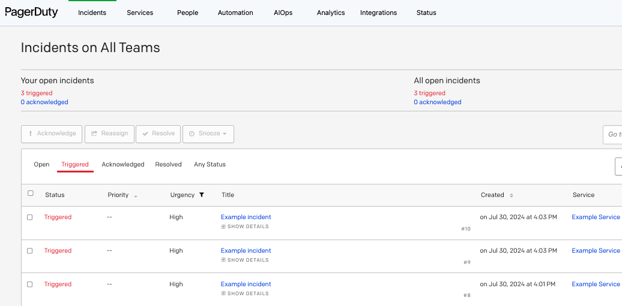Open the AIOps menu
The height and width of the screenshot is (306, 622).
tap(283, 13)
